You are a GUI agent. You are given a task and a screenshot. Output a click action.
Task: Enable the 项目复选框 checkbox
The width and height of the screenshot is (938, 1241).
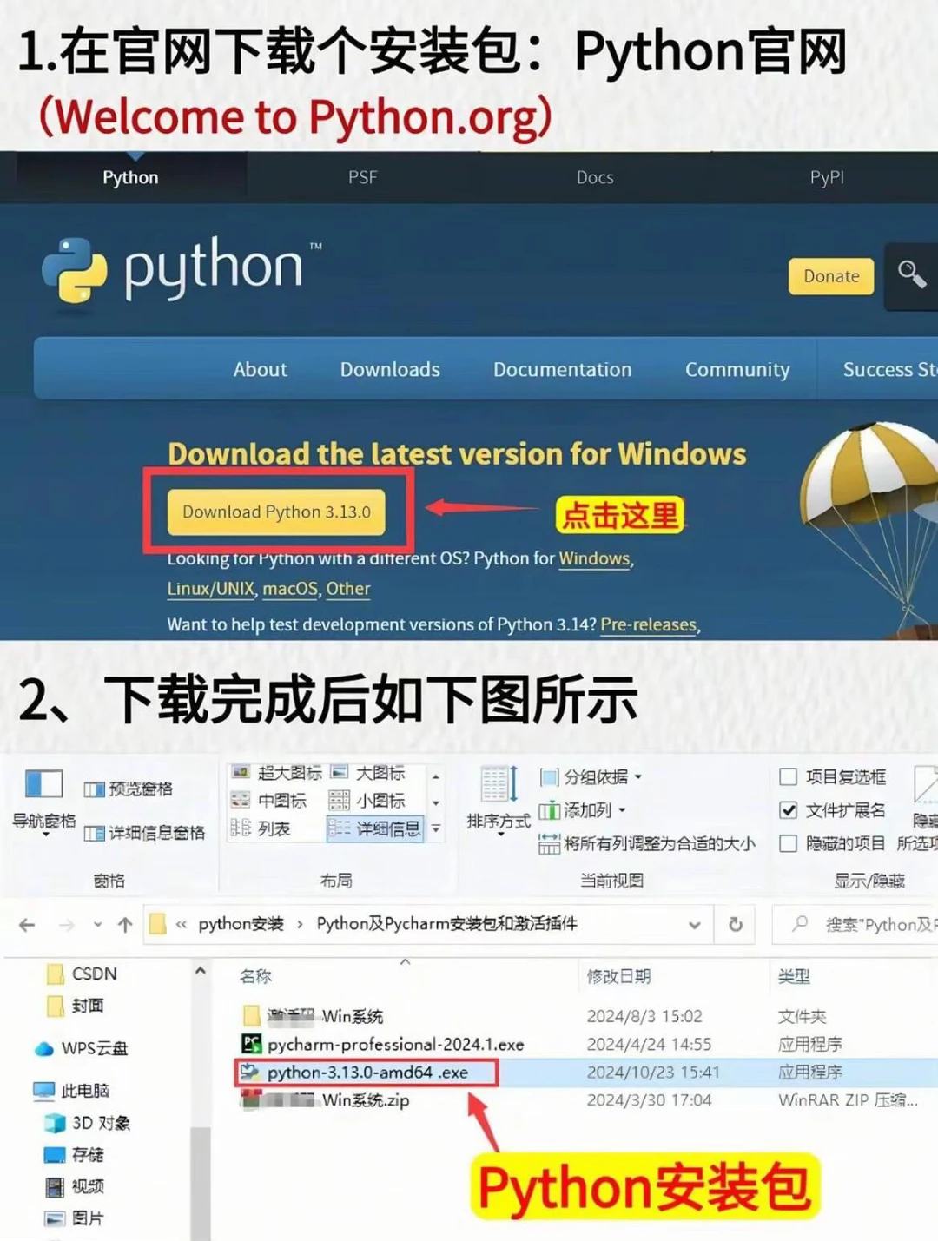point(789,777)
